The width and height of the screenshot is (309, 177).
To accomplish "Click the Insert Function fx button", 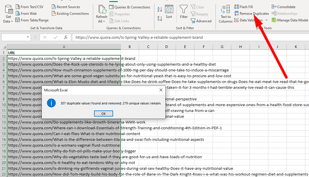I will 65,37.
